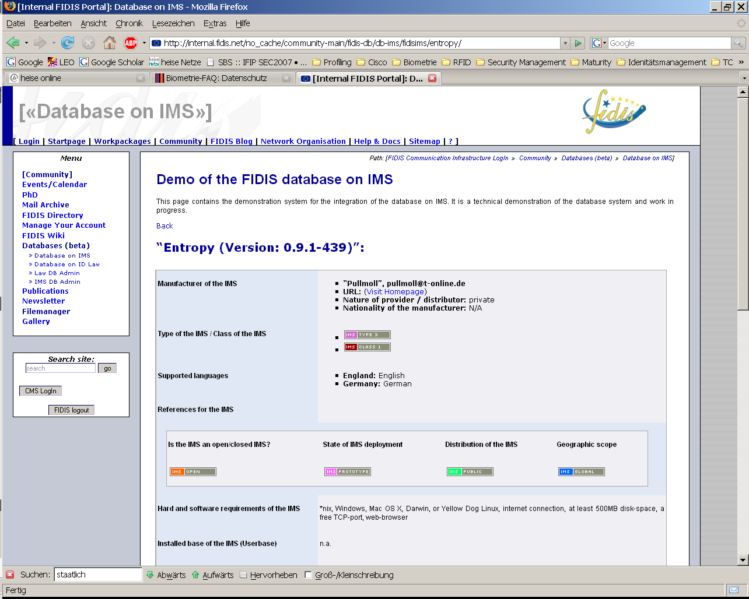Click the stop loading icon
The image size is (749, 599).
point(89,43)
